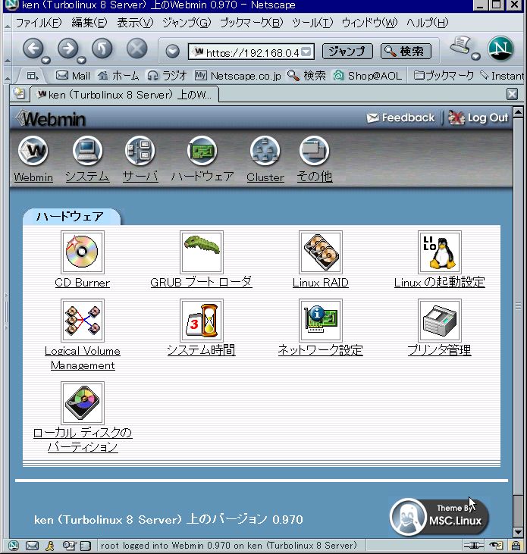Open the ファイル(F) menu
527x554 pixels.
tap(39, 23)
